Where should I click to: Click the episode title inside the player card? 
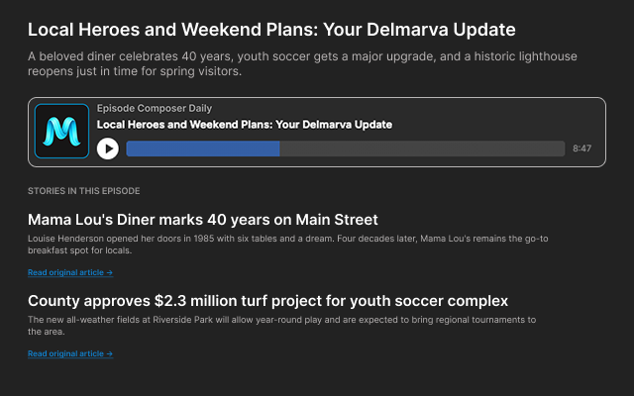[244, 125]
